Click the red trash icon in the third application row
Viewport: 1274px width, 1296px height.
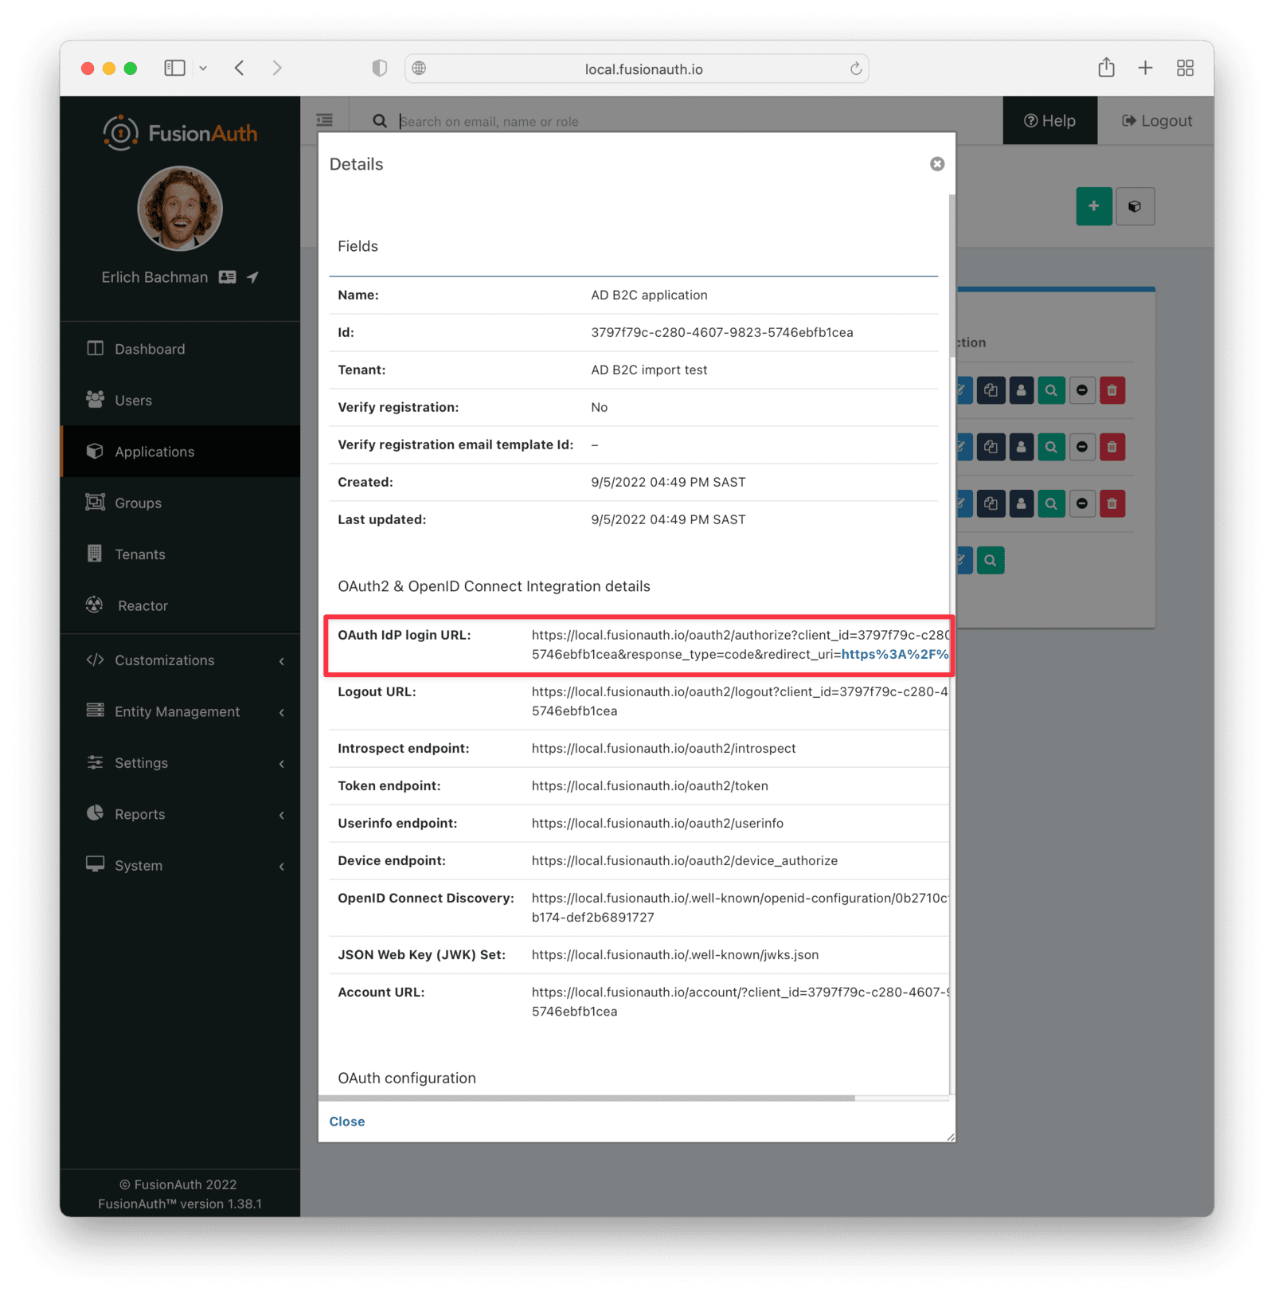1112,503
